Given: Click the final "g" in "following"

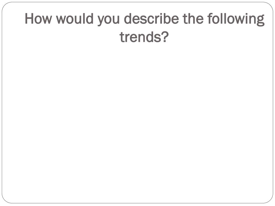Looking at the screenshot, I should [260, 20].
